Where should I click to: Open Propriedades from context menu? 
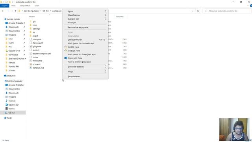click(85, 77)
